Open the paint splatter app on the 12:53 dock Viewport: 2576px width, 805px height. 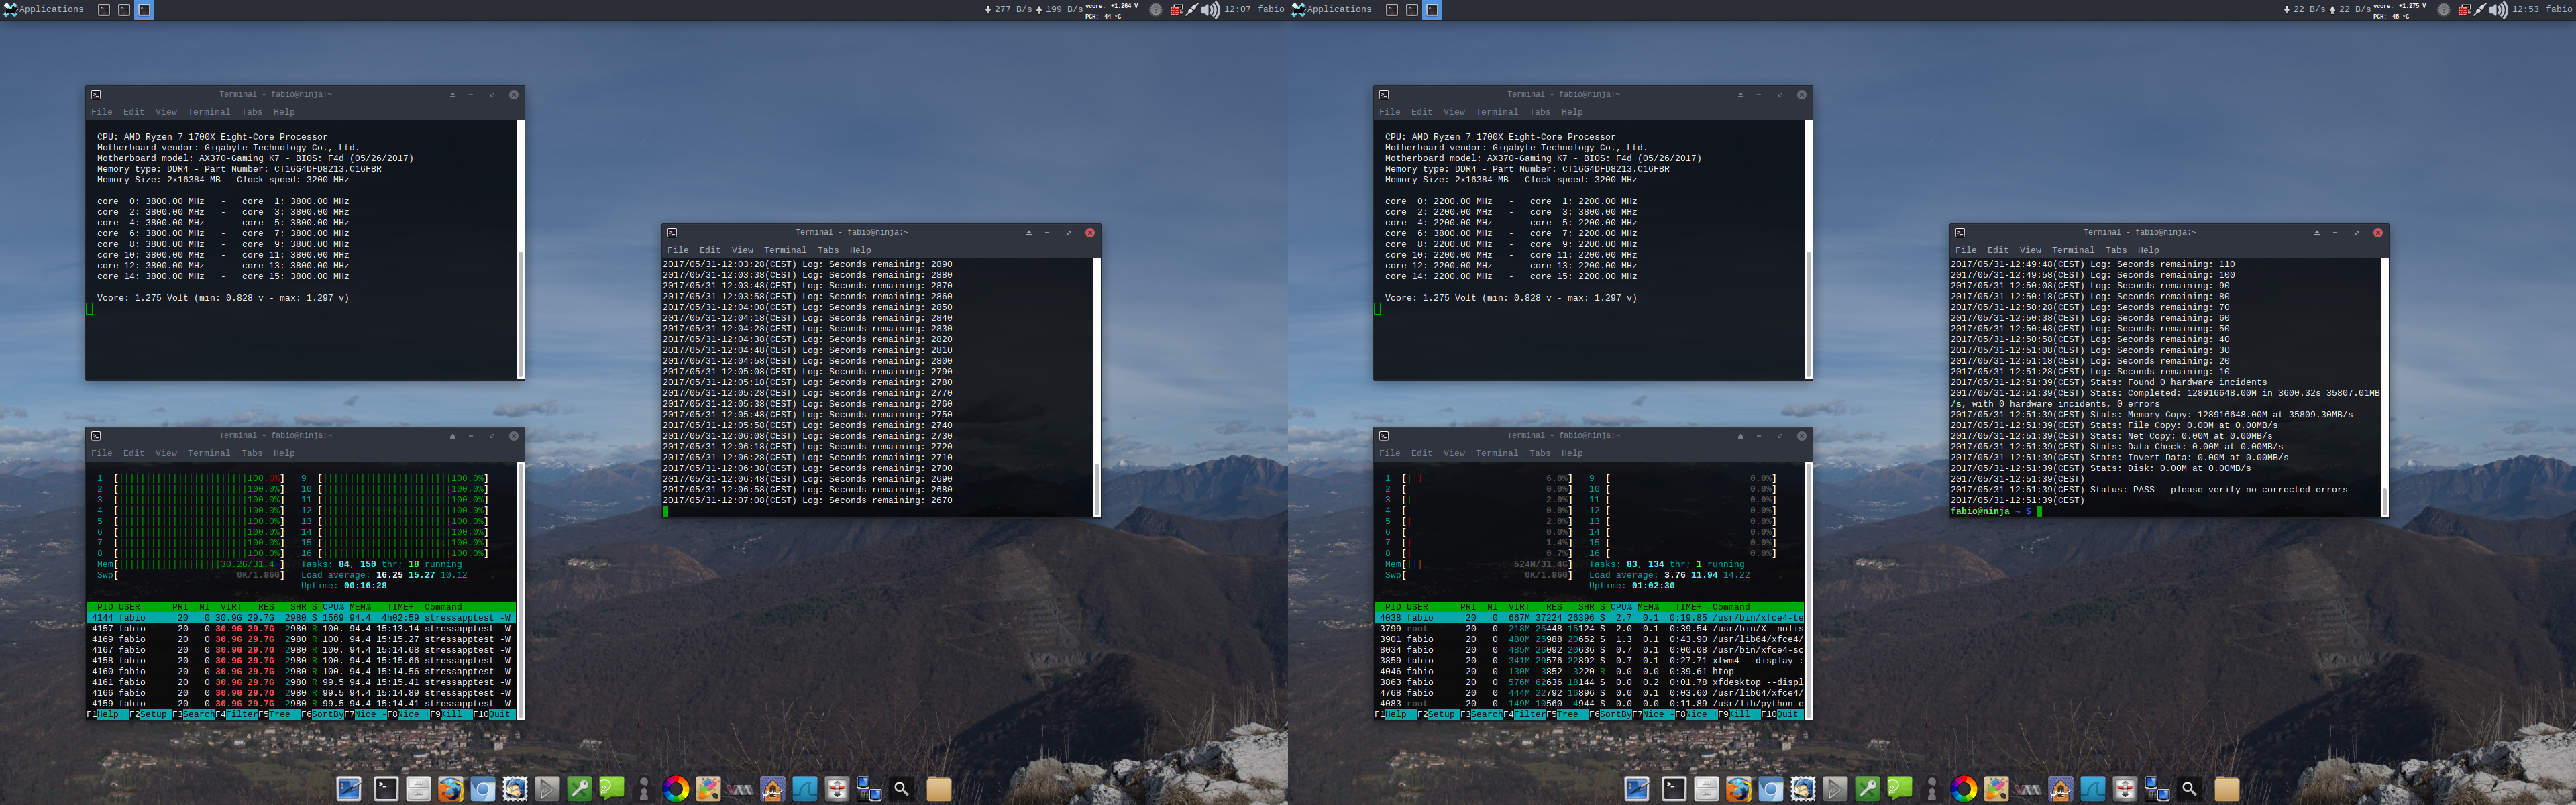pyautogui.click(x=1996, y=788)
